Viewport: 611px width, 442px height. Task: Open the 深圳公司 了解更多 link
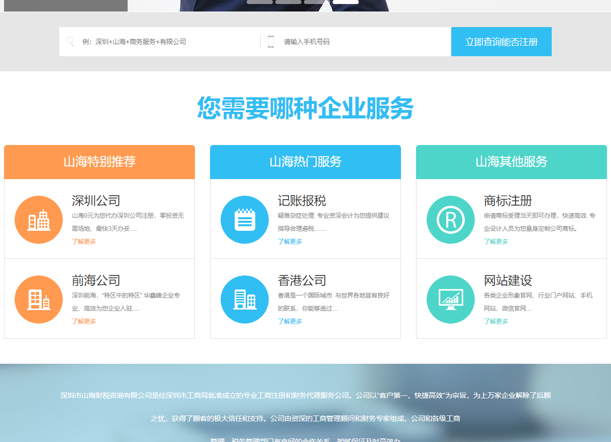pyautogui.click(x=84, y=241)
